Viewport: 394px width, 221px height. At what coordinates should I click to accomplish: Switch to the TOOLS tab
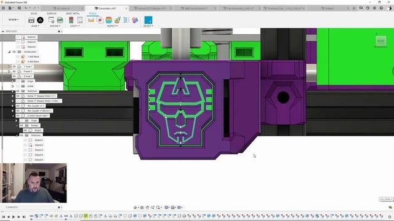click(92, 14)
